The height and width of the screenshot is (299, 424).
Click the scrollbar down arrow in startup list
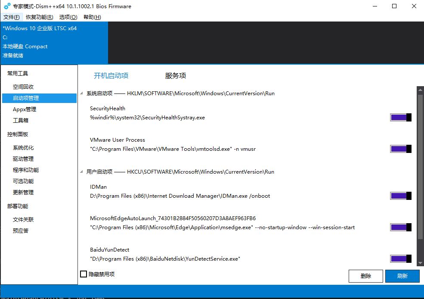point(420,261)
